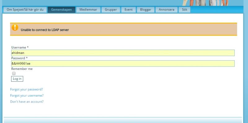Focus the Username input field
This screenshot has width=248, height=123.
[x=123, y=53]
